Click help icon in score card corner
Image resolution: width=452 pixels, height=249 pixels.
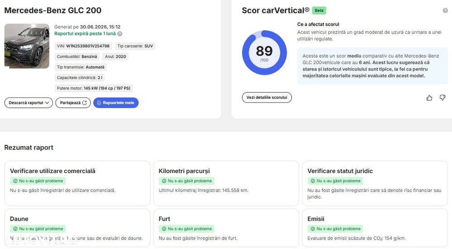[445, 11]
